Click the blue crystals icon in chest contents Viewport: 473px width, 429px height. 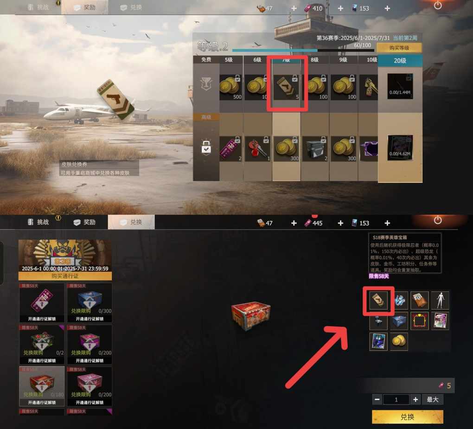tap(399, 300)
